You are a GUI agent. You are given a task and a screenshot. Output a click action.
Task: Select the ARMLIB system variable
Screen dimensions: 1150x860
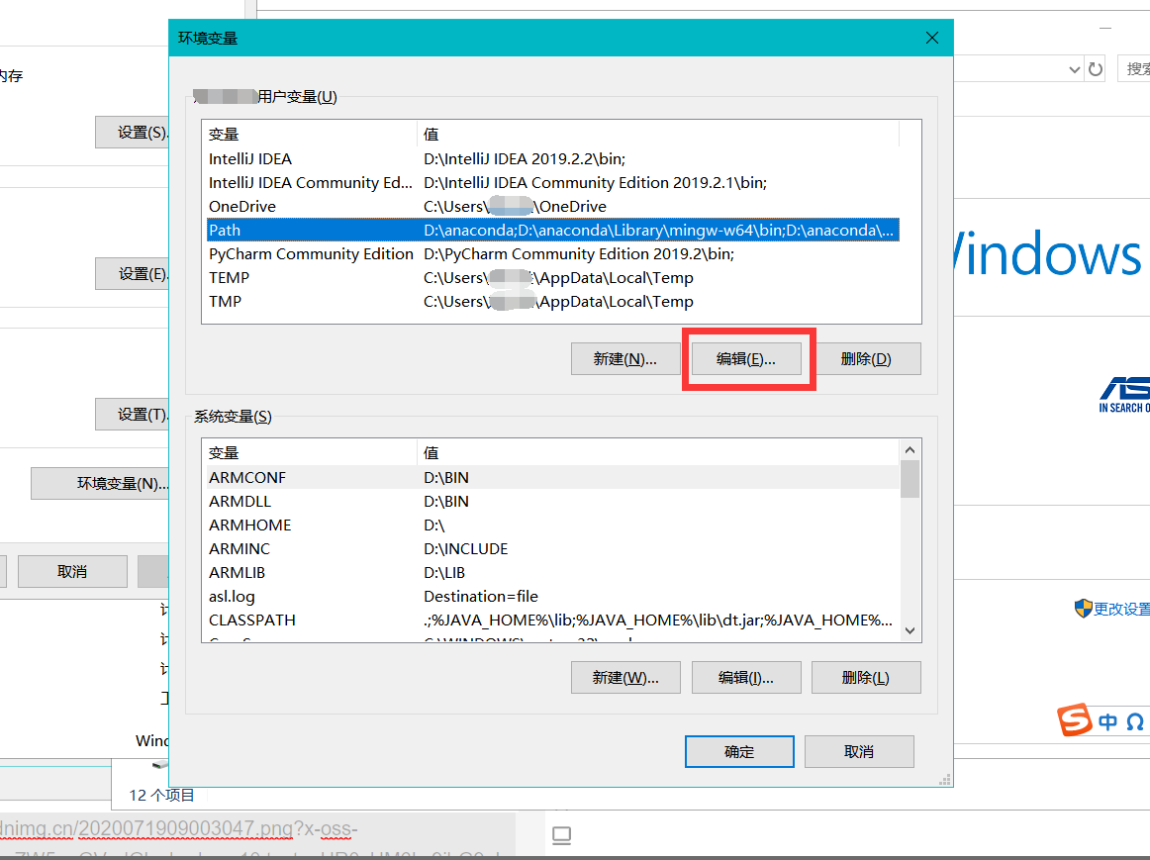click(x=553, y=573)
